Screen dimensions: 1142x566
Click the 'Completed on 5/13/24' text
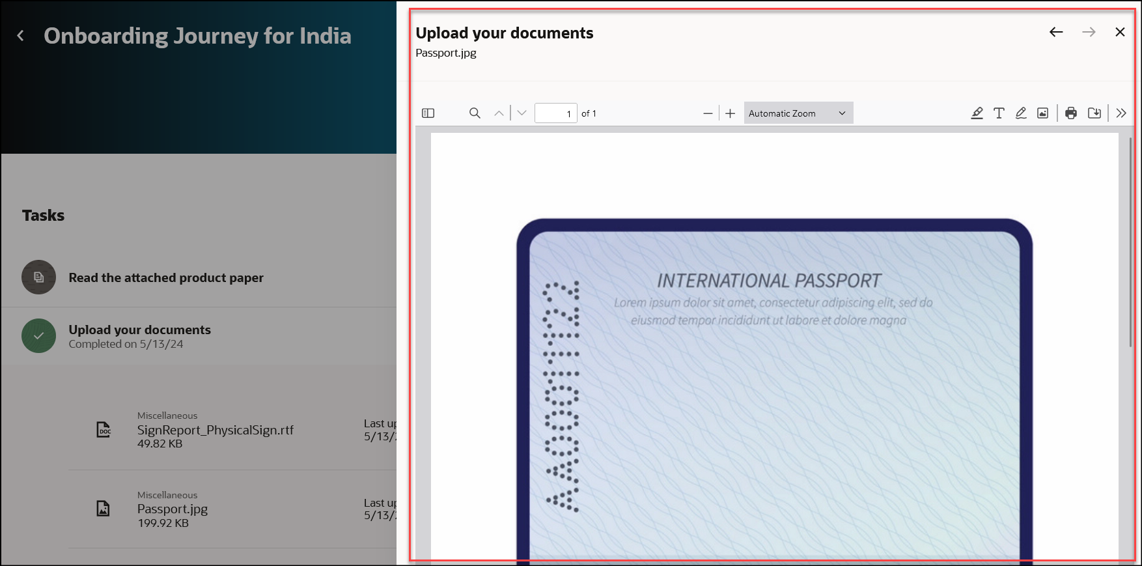click(126, 344)
